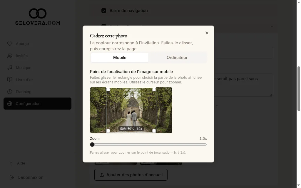Close the photo cropping dialog

tap(207, 33)
